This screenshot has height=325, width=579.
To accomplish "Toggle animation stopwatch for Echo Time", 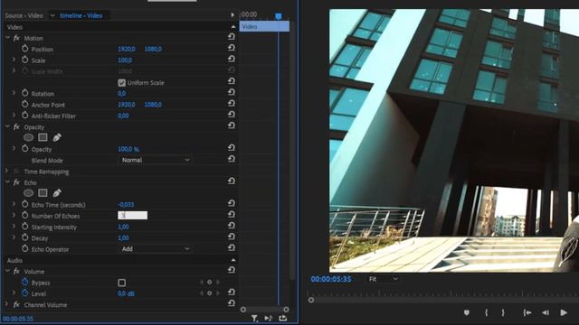I will coord(24,204).
